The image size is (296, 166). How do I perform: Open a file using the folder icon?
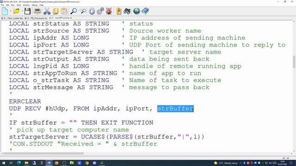click(17, 11)
